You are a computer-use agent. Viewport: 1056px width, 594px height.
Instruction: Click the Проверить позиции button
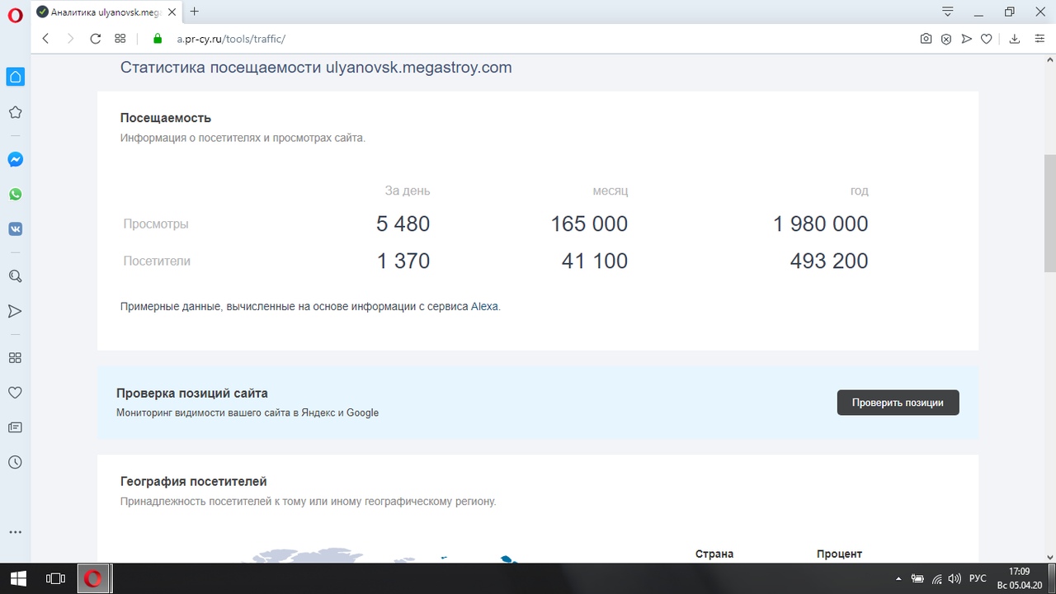(x=898, y=403)
